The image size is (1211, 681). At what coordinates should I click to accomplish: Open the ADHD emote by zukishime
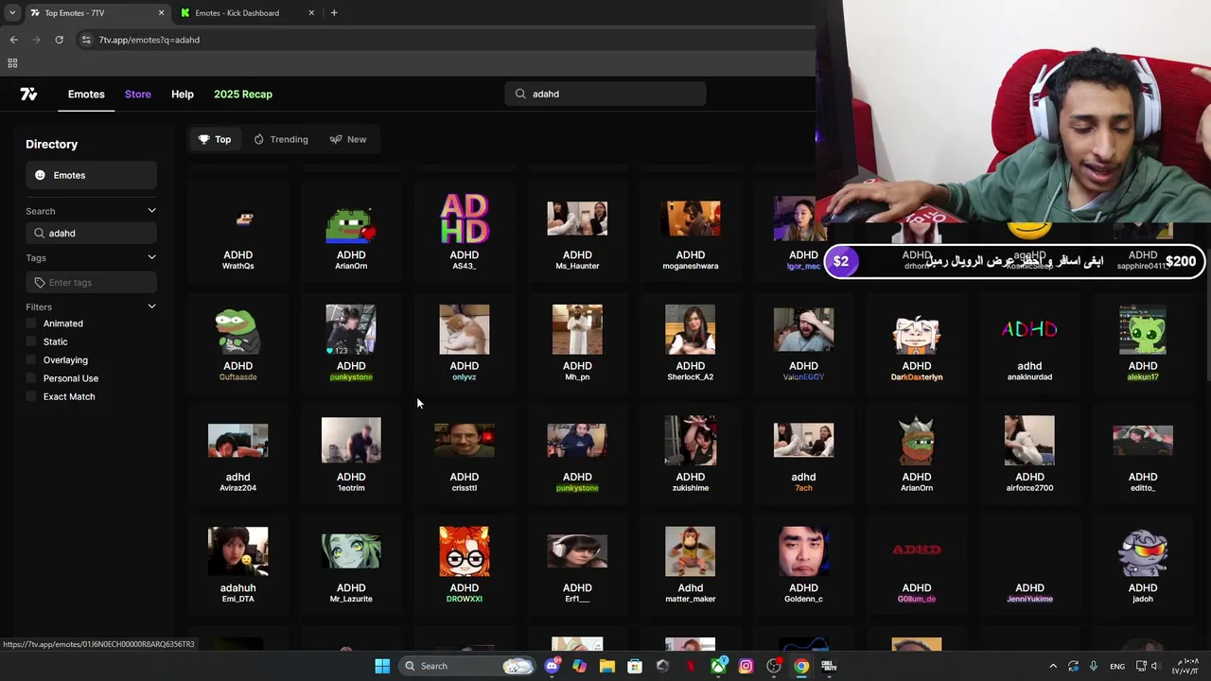(691, 454)
